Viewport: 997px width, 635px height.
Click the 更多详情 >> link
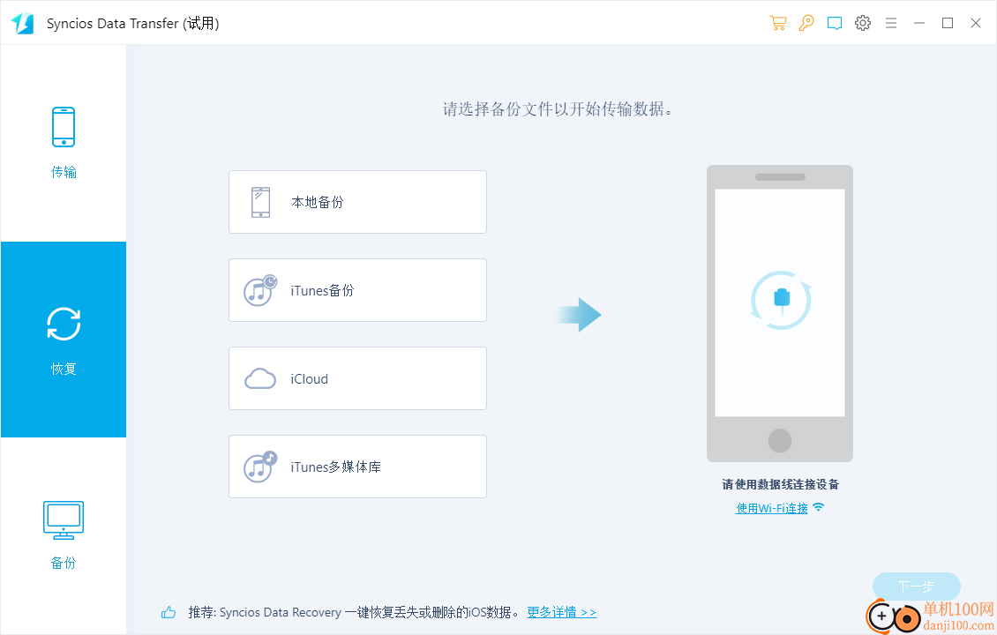coord(562,612)
